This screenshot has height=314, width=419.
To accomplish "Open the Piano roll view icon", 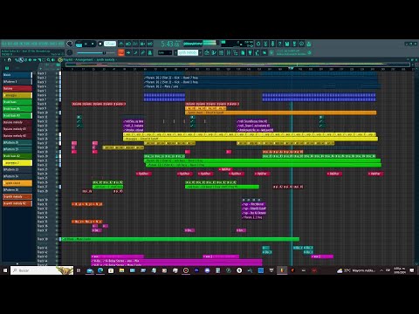I will coord(214,52).
